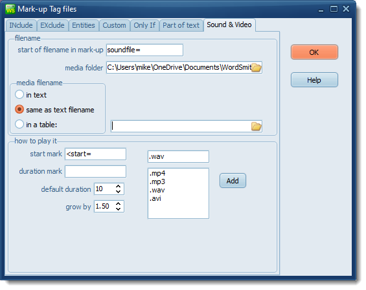Browse for media folder using folder icon

click(x=257, y=68)
